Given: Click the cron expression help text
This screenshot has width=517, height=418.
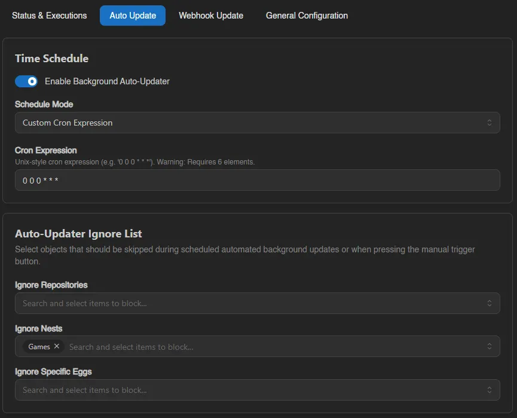Looking at the screenshot, I should tap(135, 162).
